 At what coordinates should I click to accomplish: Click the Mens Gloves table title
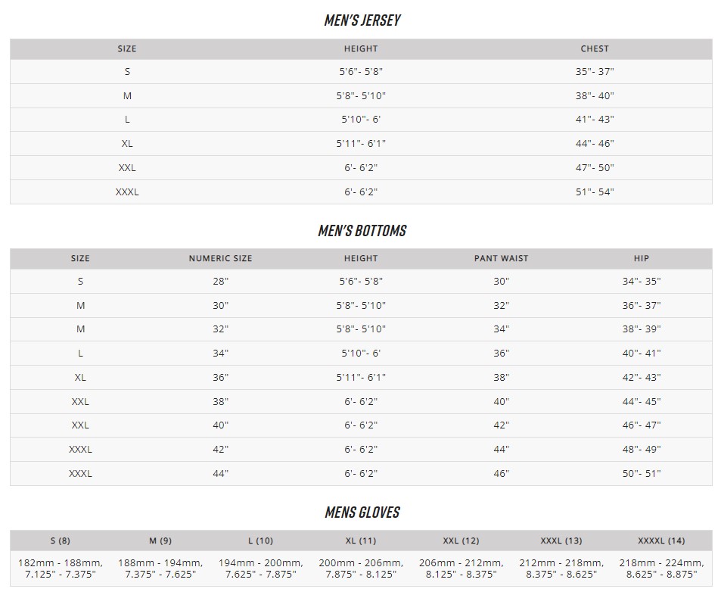(x=362, y=512)
